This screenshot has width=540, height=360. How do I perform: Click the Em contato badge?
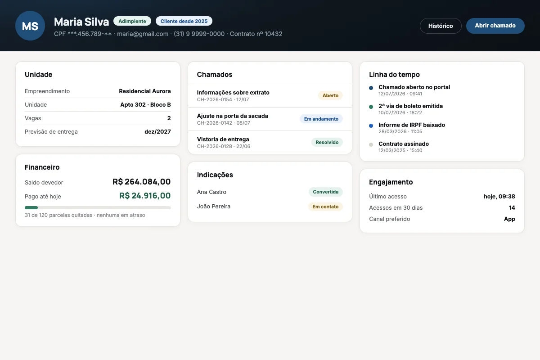[326, 207]
